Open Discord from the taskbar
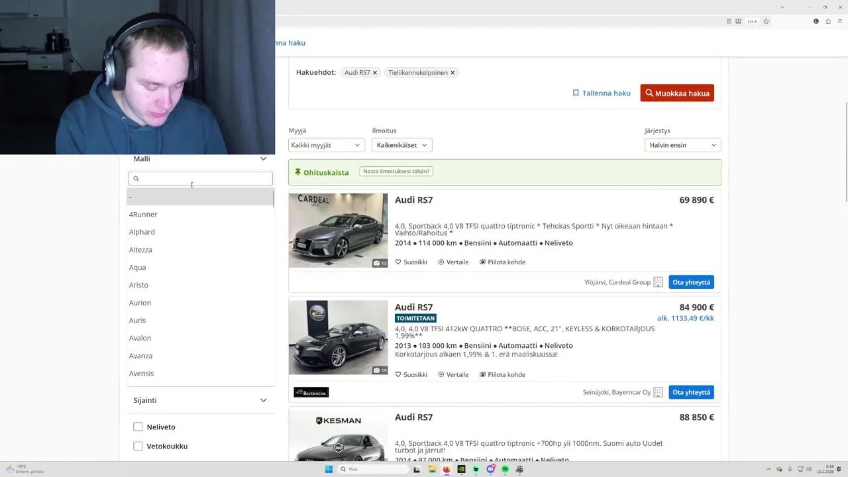 490,469
